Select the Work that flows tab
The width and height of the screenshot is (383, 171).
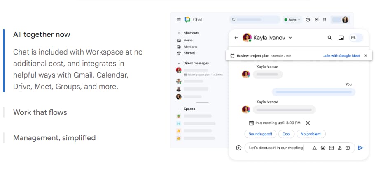pos(40,112)
